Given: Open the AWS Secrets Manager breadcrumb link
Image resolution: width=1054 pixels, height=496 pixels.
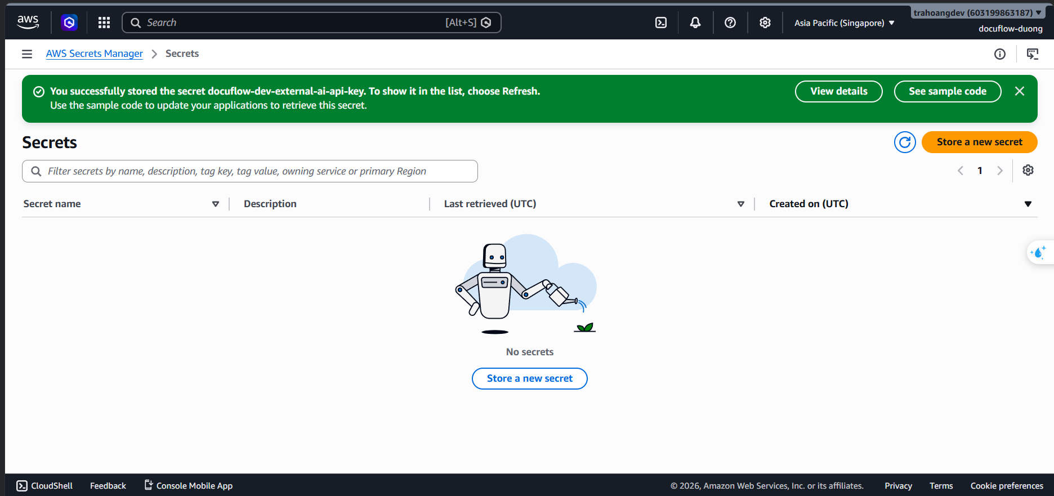Looking at the screenshot, I should [95, 53].
